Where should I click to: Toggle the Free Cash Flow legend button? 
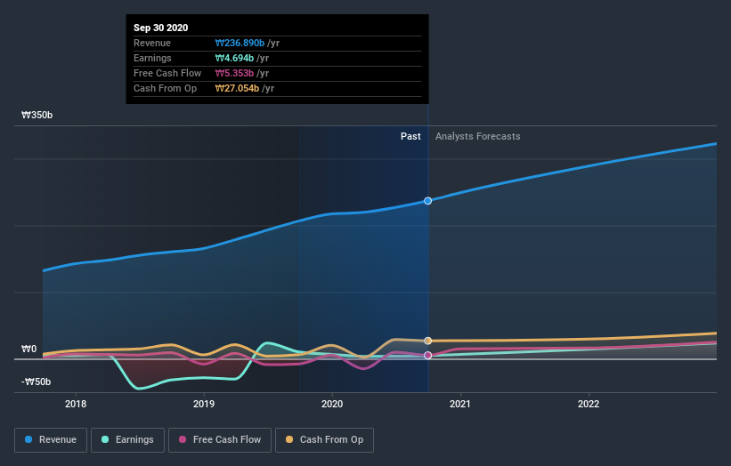[x=220, y=440]
